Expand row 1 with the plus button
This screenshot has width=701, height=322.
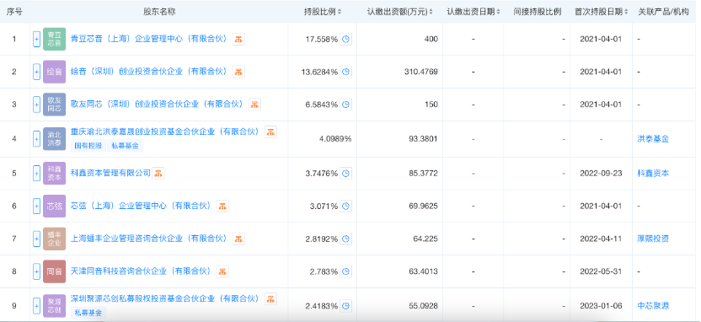click(x=37, y=40)
